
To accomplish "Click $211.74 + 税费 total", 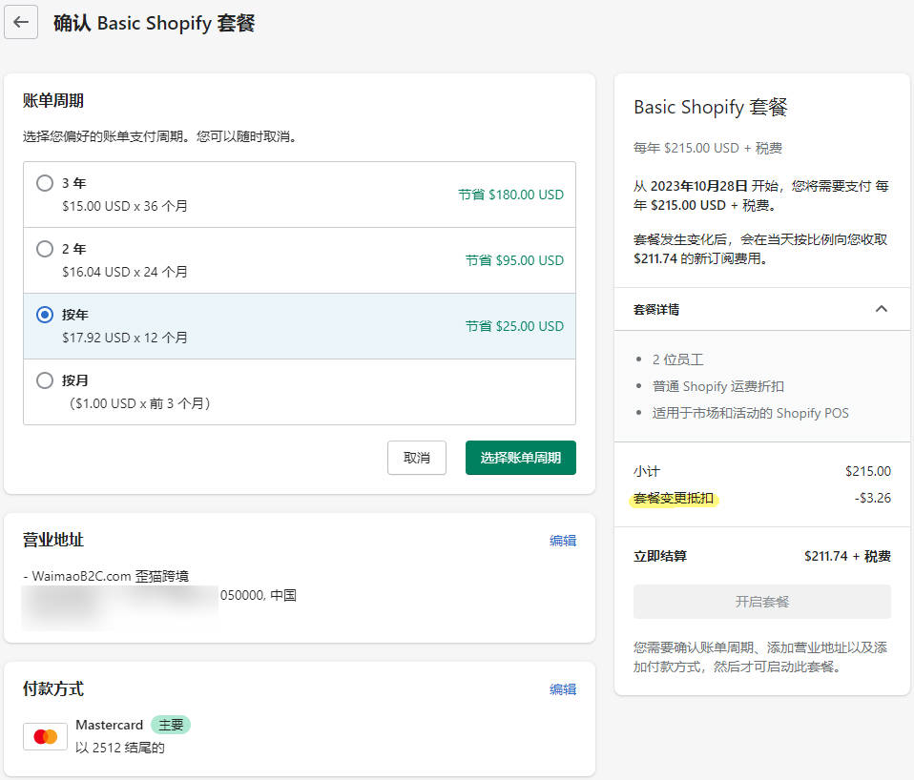I will tap(847, 556).
